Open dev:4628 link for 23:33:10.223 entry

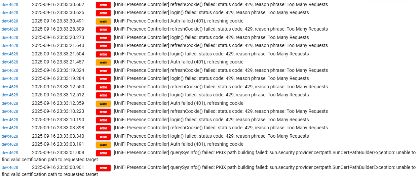(10, 111)
